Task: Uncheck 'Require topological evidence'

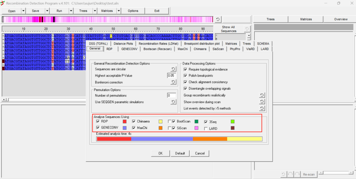Action: coord(186,69)
